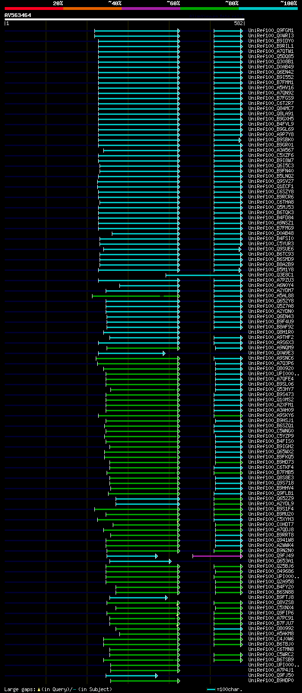Click on UniRef100_A2YDN0

tap(271, 312)
